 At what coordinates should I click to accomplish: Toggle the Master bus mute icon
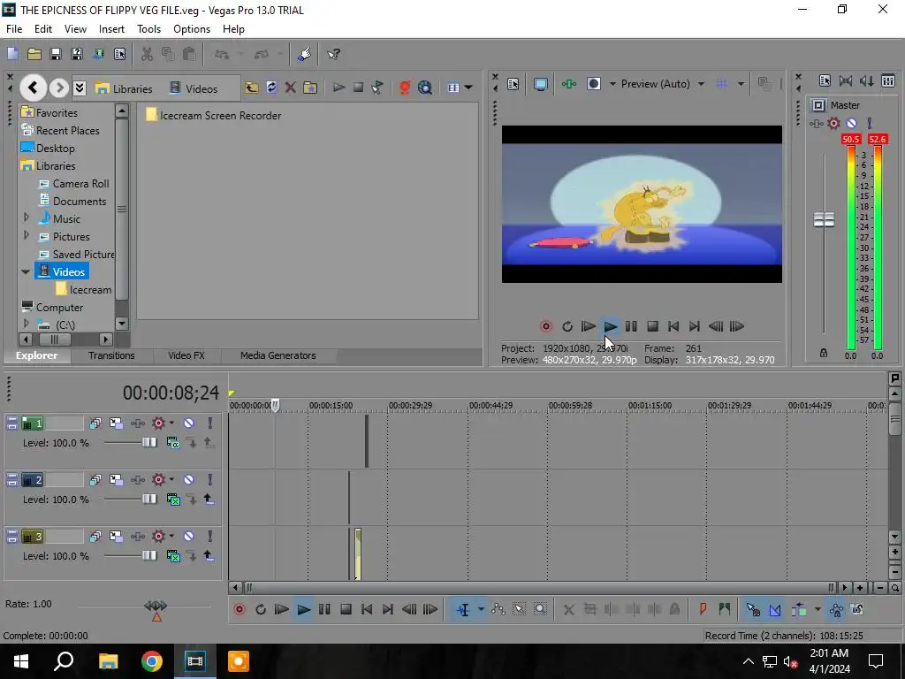(x=851, y=123)
